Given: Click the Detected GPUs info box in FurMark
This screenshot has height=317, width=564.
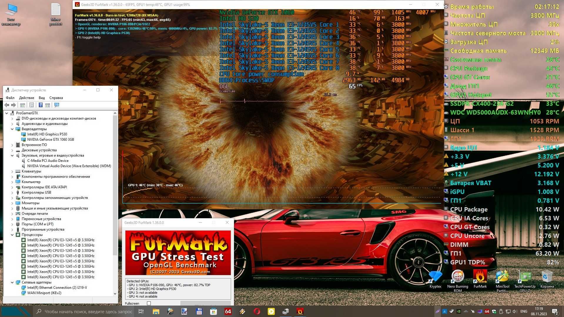Looking at the screenshot, I should pyautogui.click(x=178, y=289).
